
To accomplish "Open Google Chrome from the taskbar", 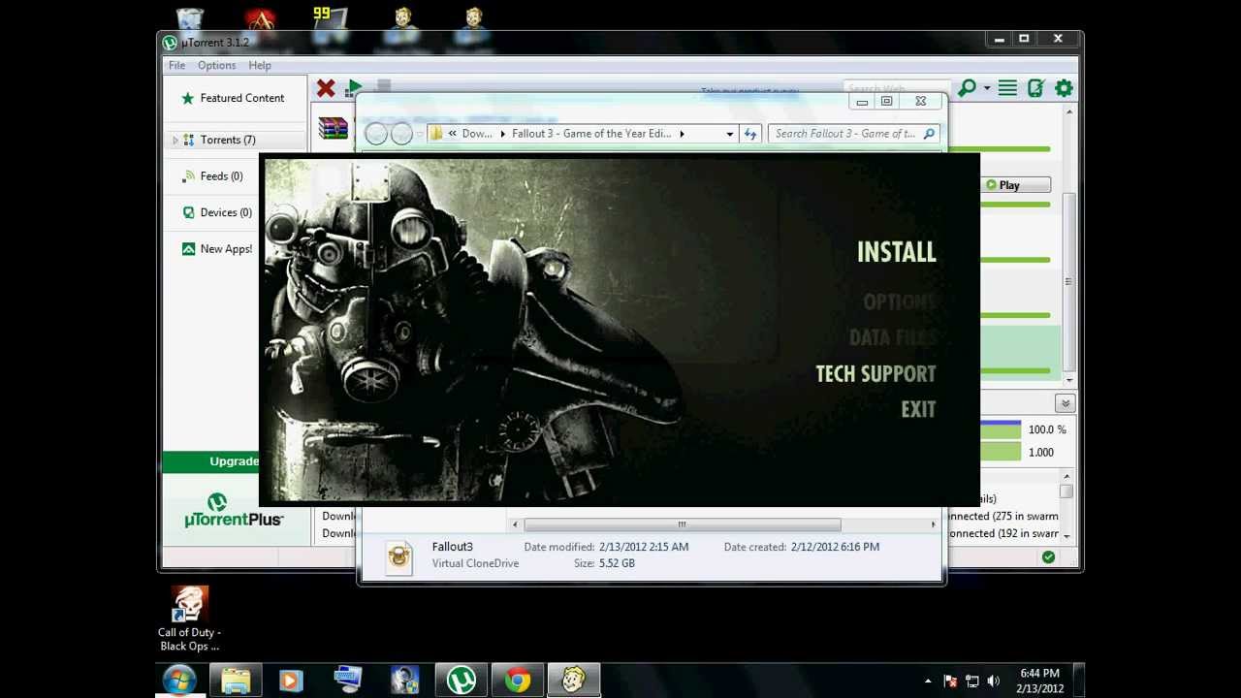I will click(x=517, y=681).
